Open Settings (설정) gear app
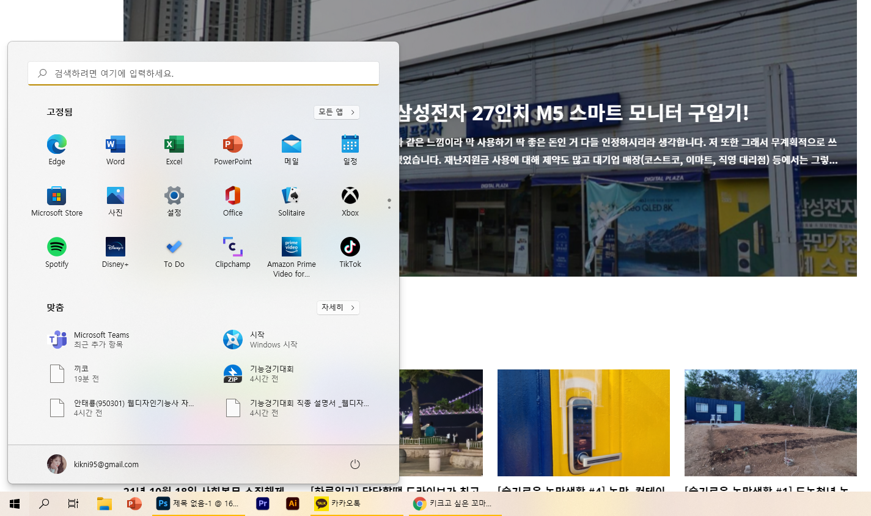871x516 pixels. point(174,202)
